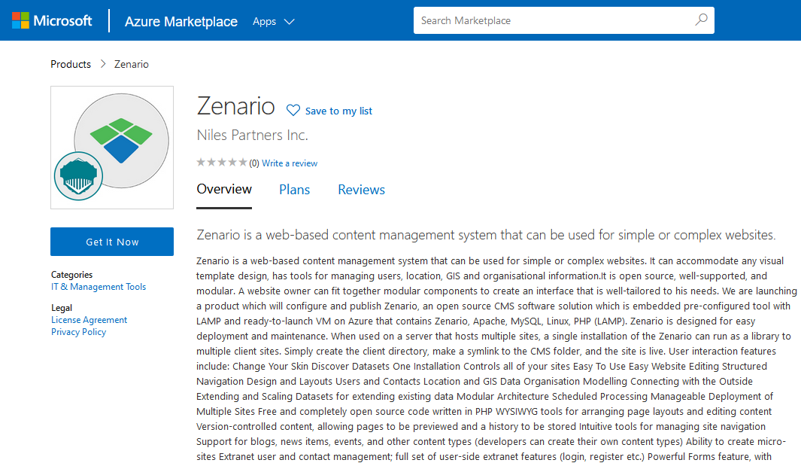801x463 pixels.
Task: Select the Zenario breadcrumb item
Action: 132,64
